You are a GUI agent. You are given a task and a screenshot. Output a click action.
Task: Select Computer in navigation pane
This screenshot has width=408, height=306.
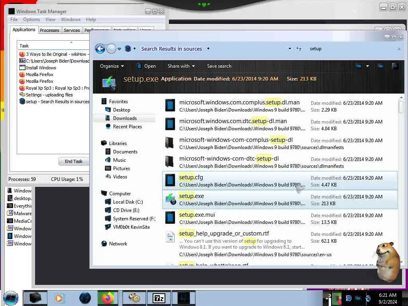120,194
